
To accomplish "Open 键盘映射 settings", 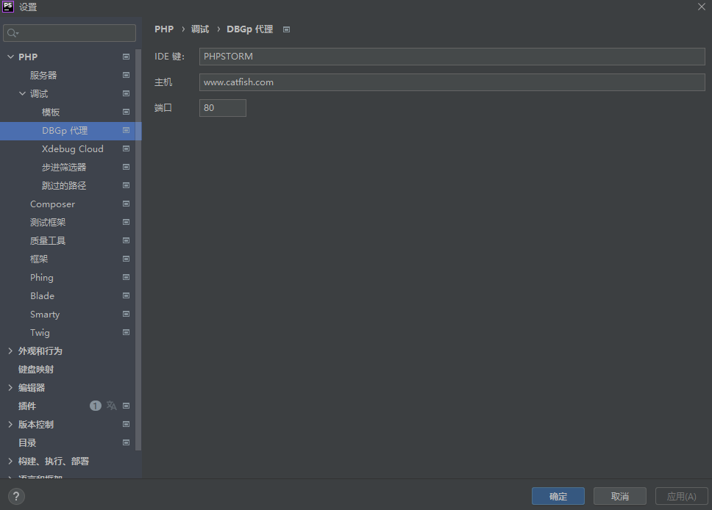I will pos(36,370).
